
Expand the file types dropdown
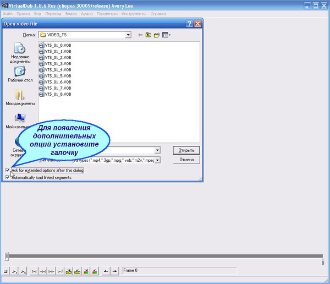coord(157,160)
